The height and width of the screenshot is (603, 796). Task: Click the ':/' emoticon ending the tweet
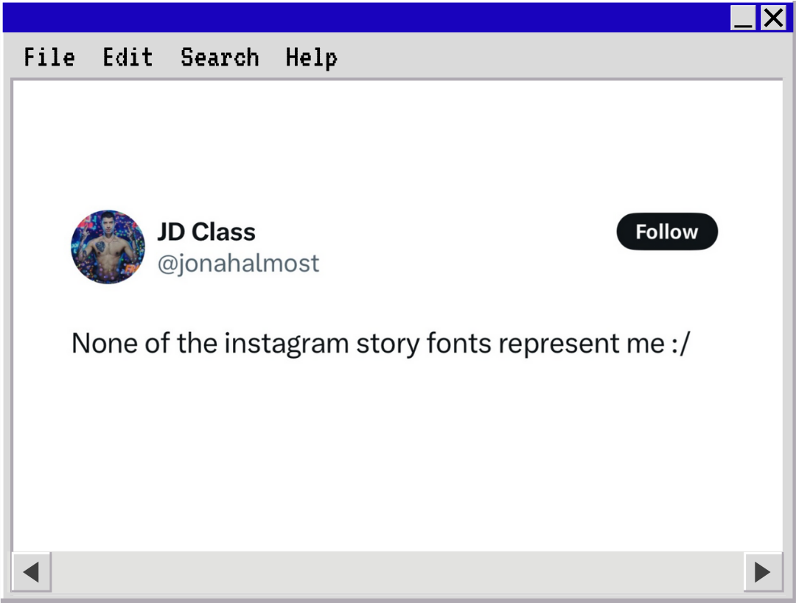(680, 344)
